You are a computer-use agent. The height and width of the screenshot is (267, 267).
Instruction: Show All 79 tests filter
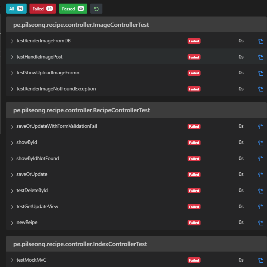click(17, 9)
